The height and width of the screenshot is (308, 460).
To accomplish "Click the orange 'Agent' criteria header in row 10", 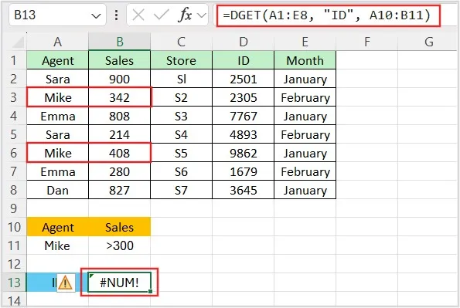I will point(57,227).
